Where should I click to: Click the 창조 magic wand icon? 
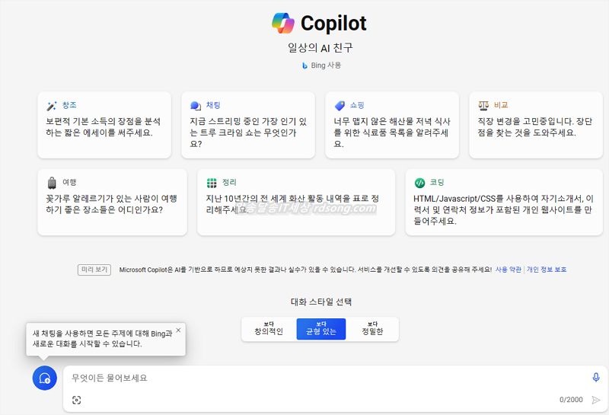click(x=52, y=106)
